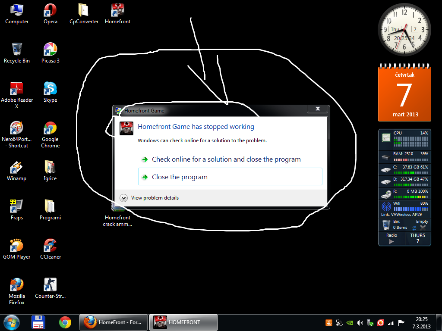Click the analog clock gadget

tap(404, 30)
